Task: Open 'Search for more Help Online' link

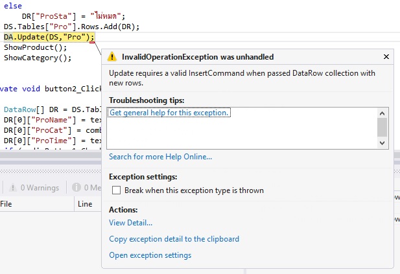Action: tap(160, 157)
